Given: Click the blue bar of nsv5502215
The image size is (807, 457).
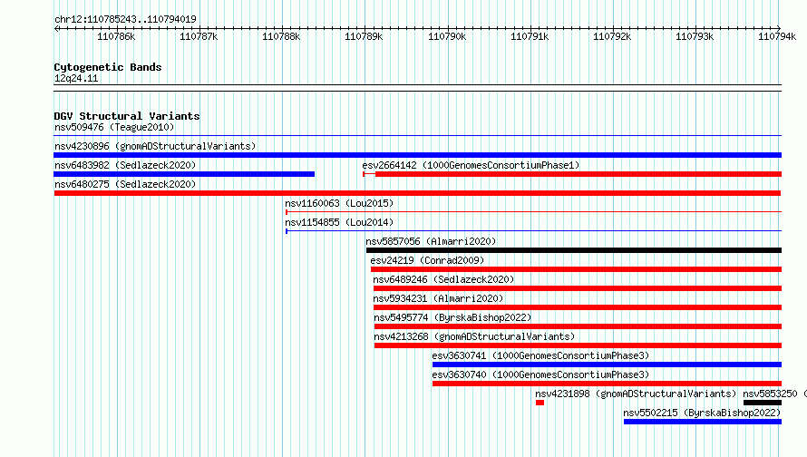Looking at the screenshot, I should (x=703, y=422).
